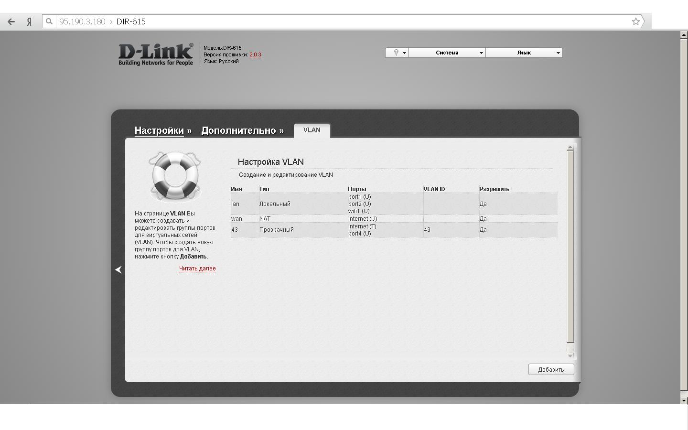Click the VLAN ID value 43
This screenshot has height=430, width=688.
click(427, 230)
